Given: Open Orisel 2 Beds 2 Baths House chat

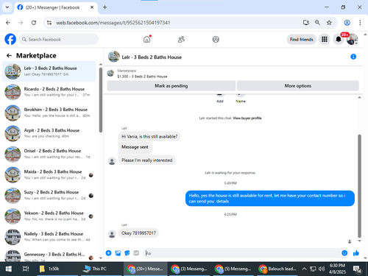Looking at the screenshot, I should click(49, 154).
